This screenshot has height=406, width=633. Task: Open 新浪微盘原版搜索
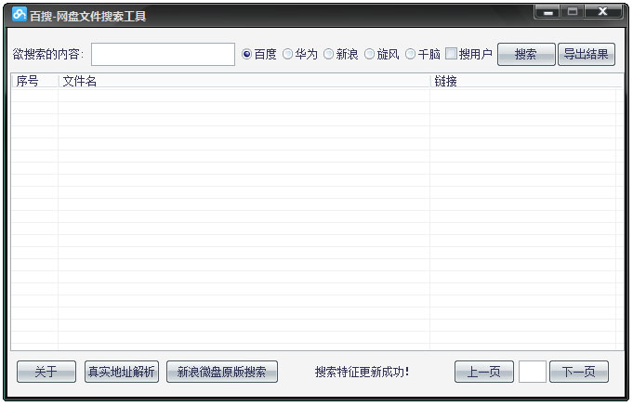point(221,372)
